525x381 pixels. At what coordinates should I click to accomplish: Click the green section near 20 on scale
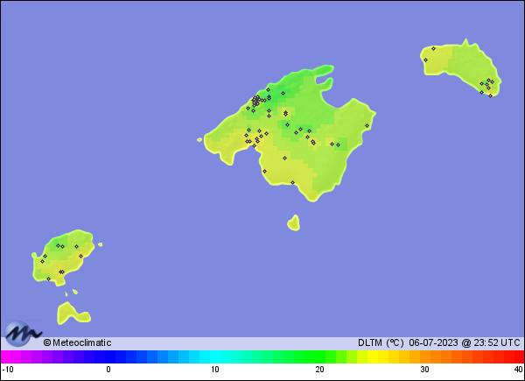click(319, 356)
